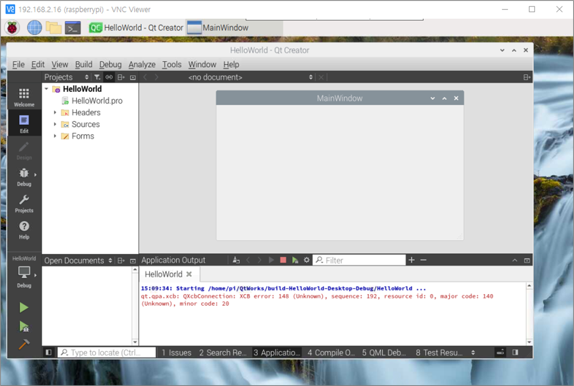Split the editor view at top right
The width and height of the screenshot is (574, 386).
pos(527,77)
